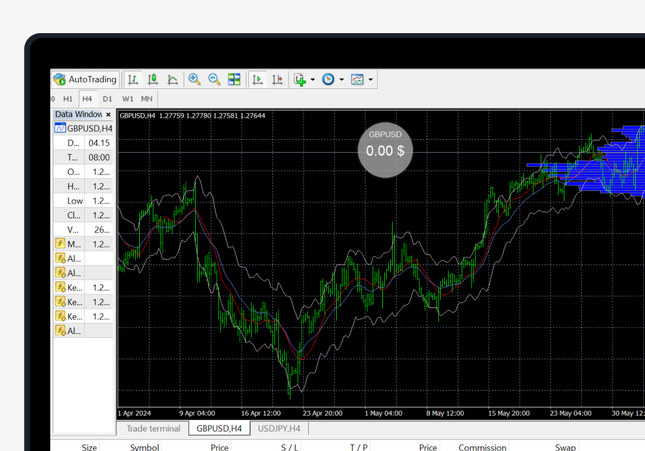Enable AutoTrading

click(x=85, y=79)
